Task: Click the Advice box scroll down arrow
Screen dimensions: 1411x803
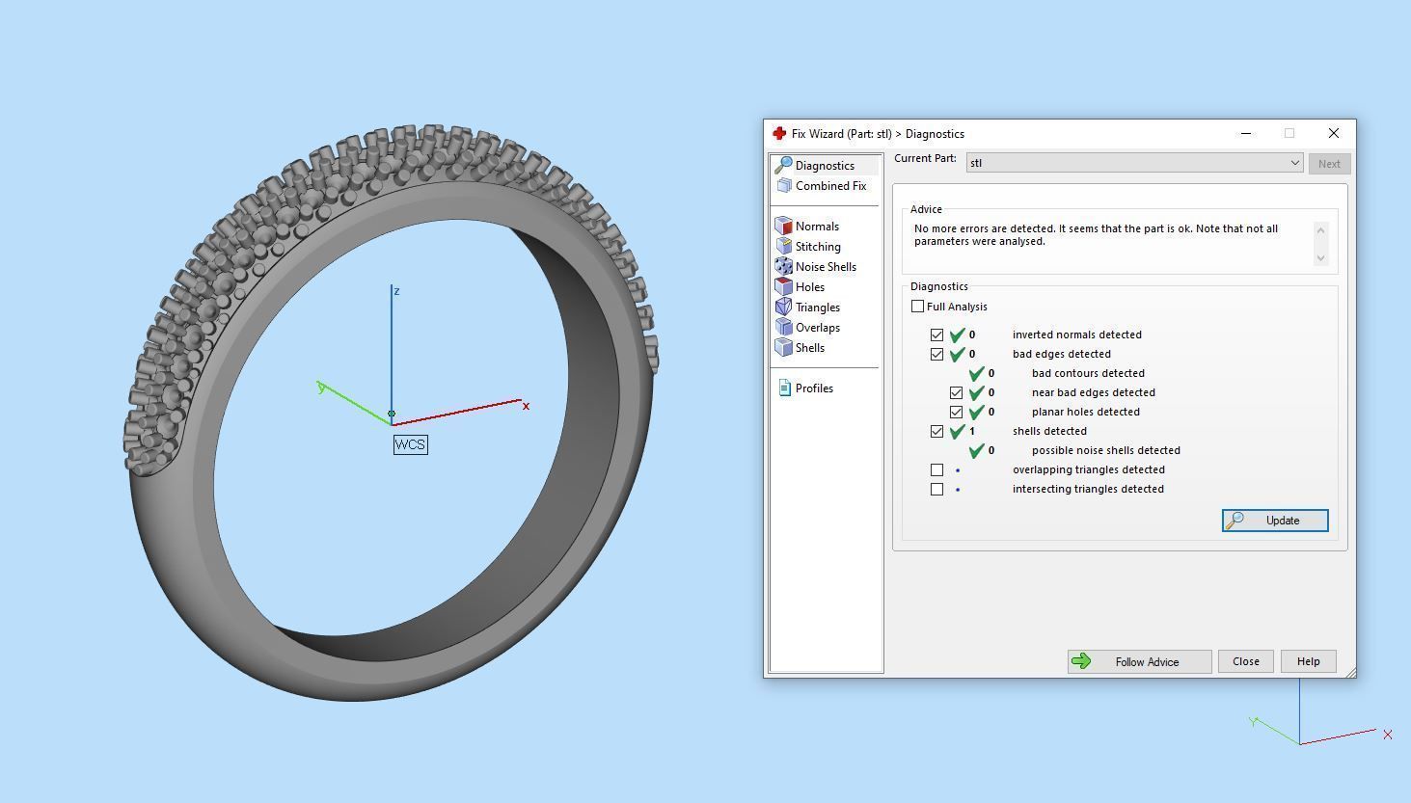Action: 1321,257
